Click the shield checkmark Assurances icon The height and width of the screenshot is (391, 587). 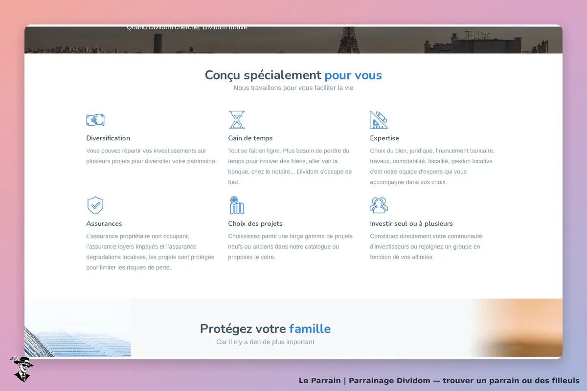click(x=95, y=205)
